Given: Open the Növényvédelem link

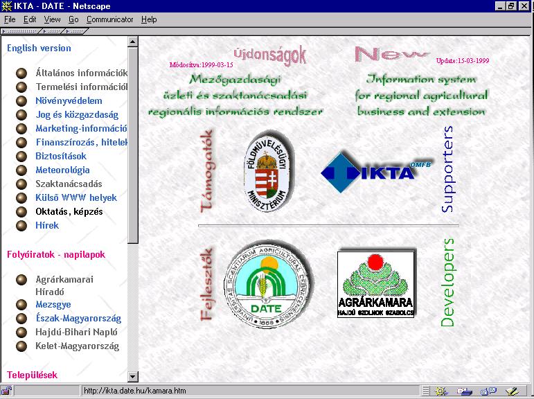Looking at the screenshot, I should tap(69, 101).
